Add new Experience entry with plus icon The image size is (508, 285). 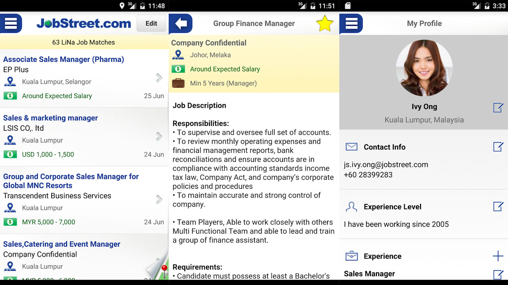(498, 256)
